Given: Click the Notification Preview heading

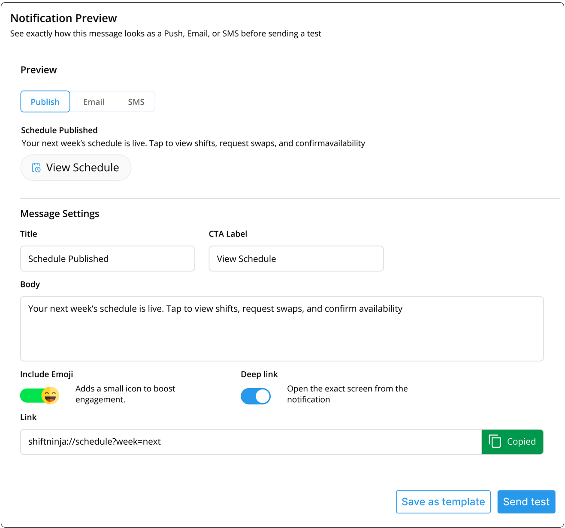Looking at the screenshot, I should click(63, 18).
